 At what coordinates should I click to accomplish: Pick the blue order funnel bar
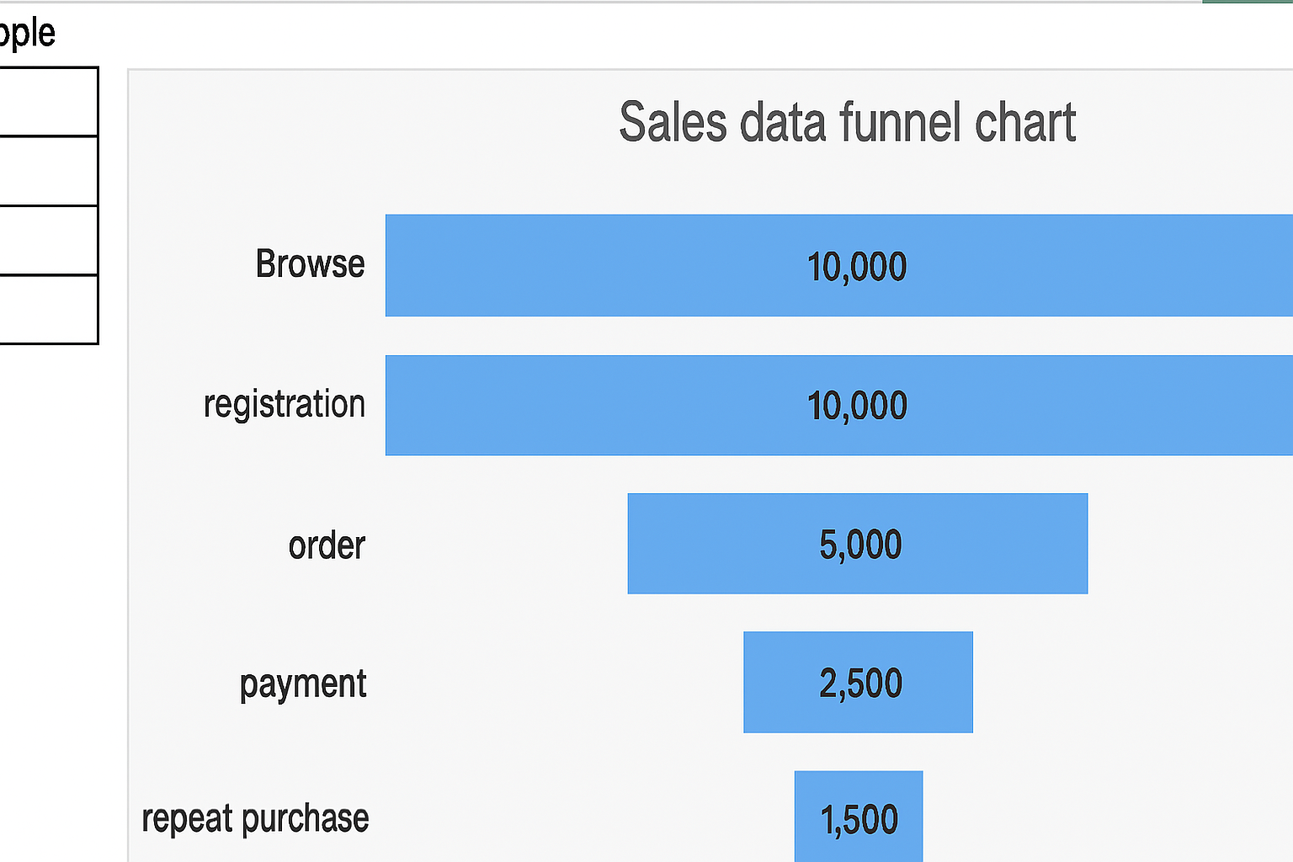(x=716, y=544)
